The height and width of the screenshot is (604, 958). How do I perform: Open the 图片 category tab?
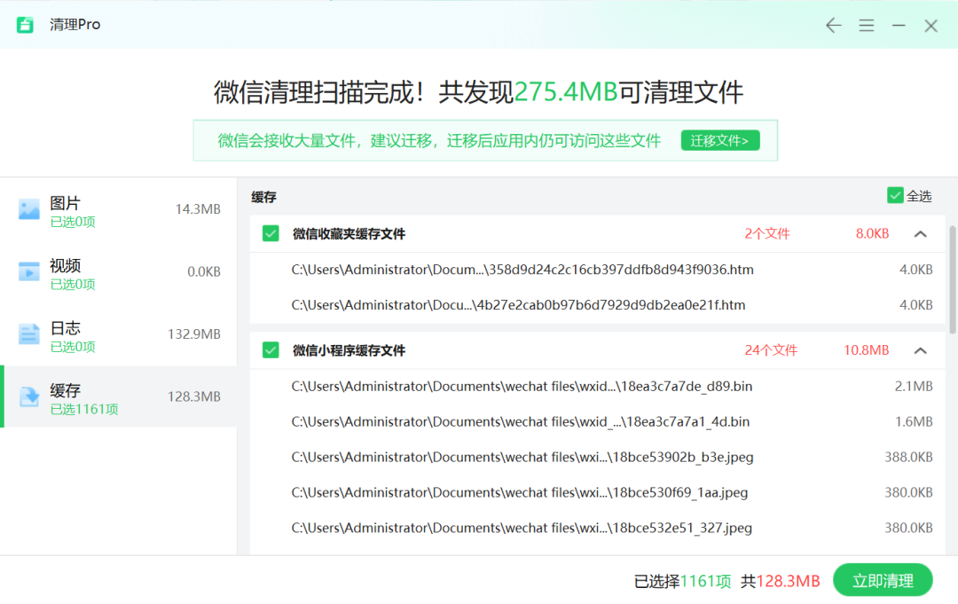(x=119, y=210)
